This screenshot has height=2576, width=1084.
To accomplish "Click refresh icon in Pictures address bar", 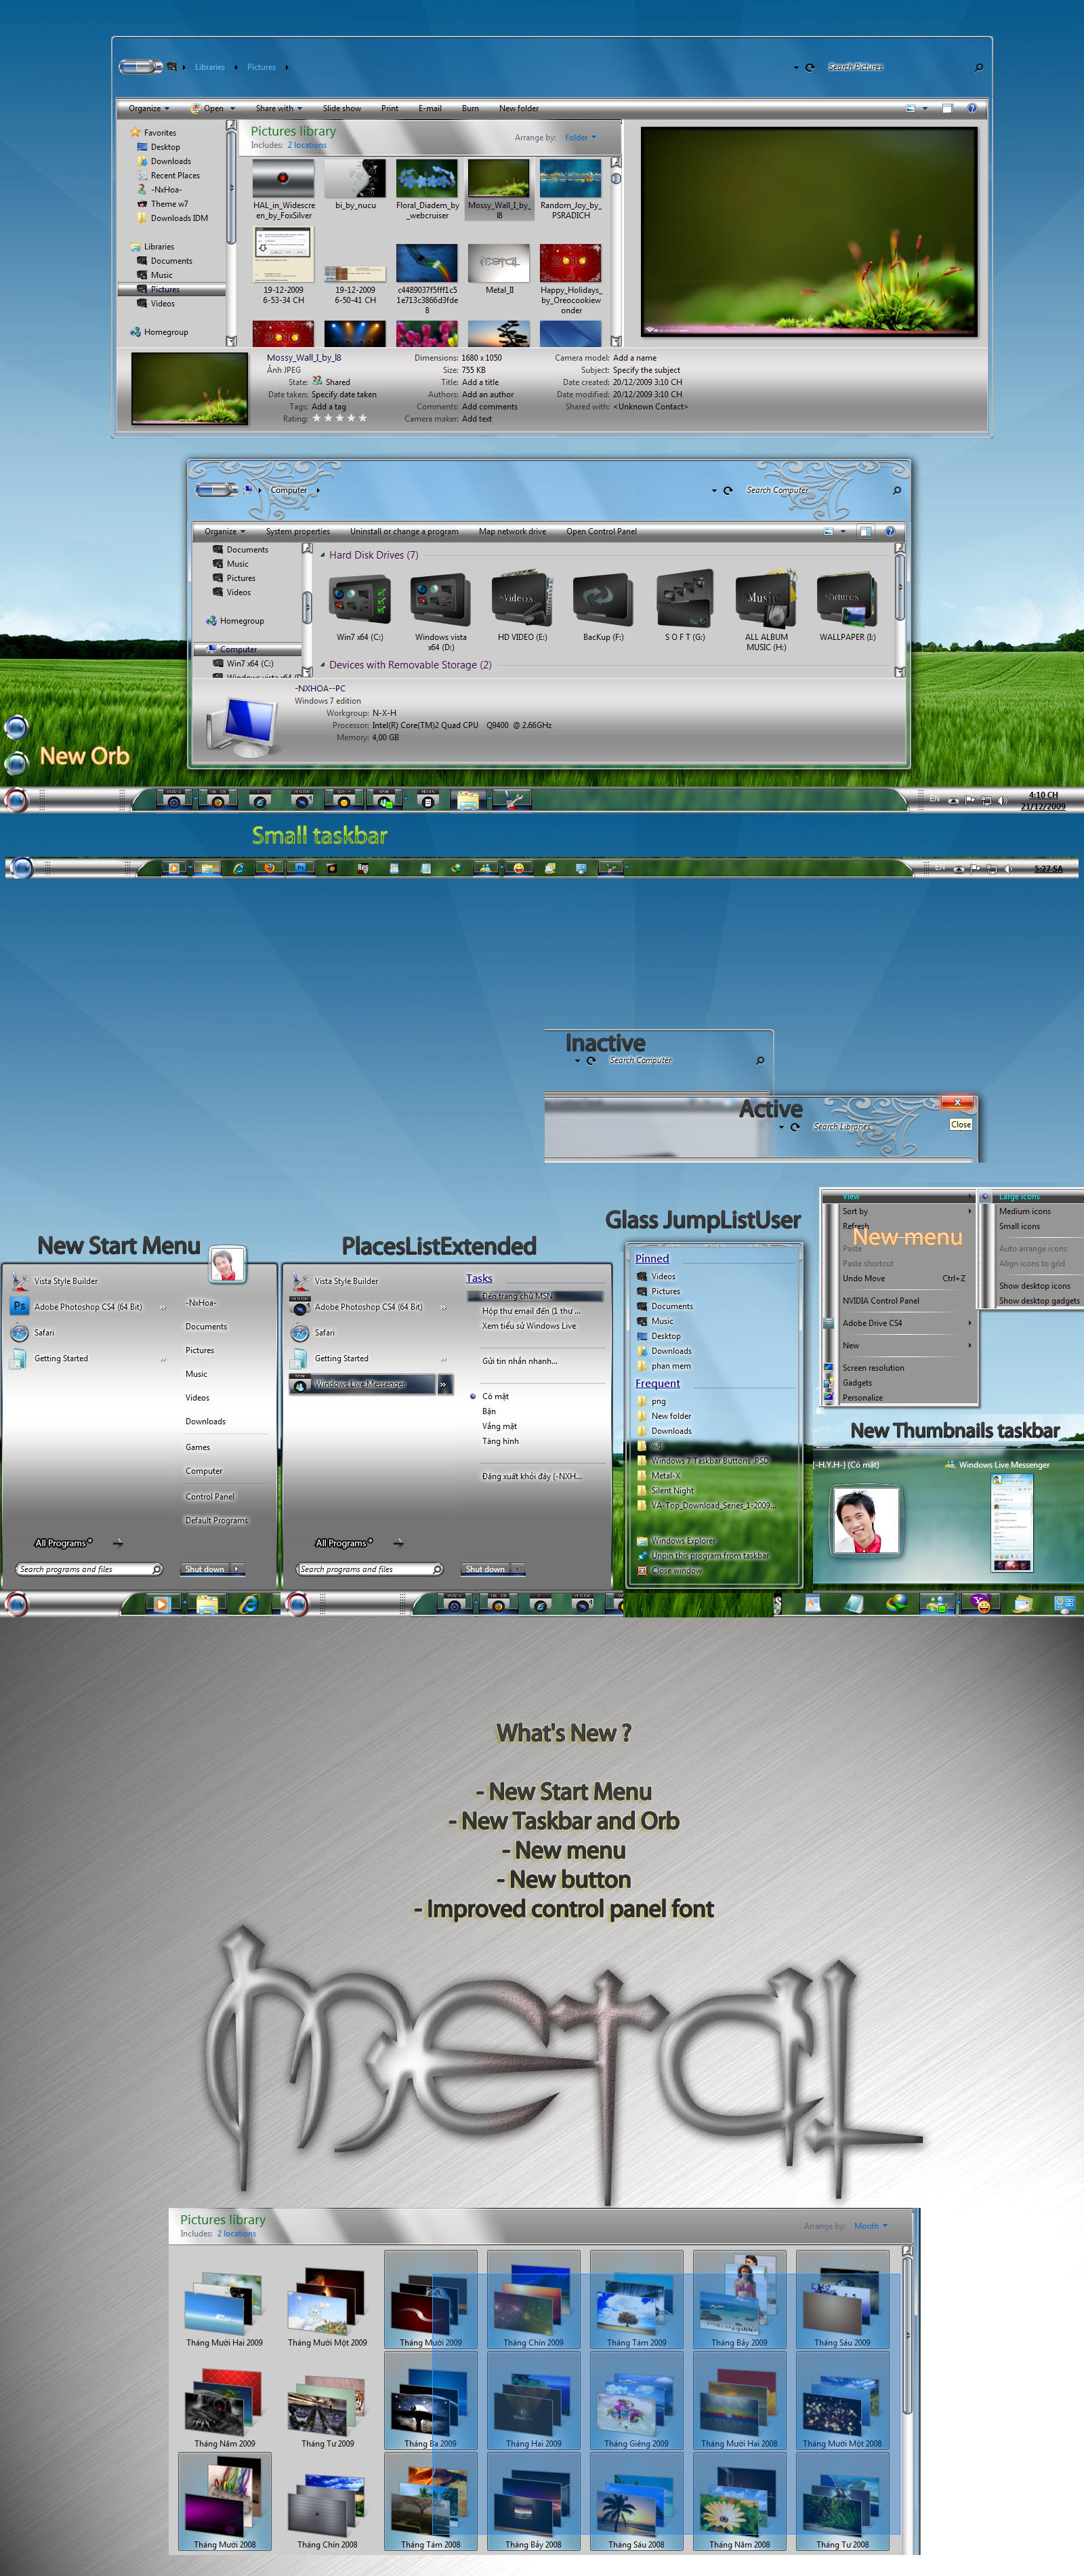I will (x=809, y=67).
